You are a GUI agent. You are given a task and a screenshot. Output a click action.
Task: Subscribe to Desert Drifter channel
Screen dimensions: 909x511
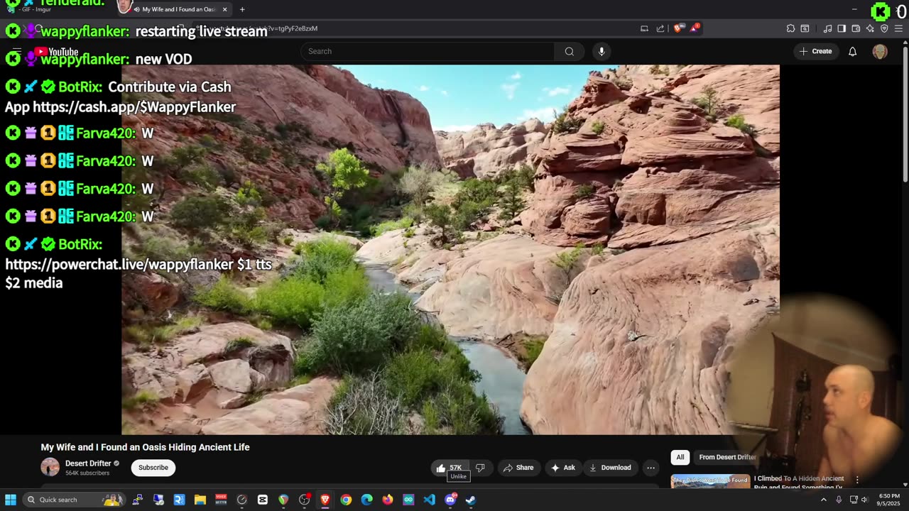[153, 468]
